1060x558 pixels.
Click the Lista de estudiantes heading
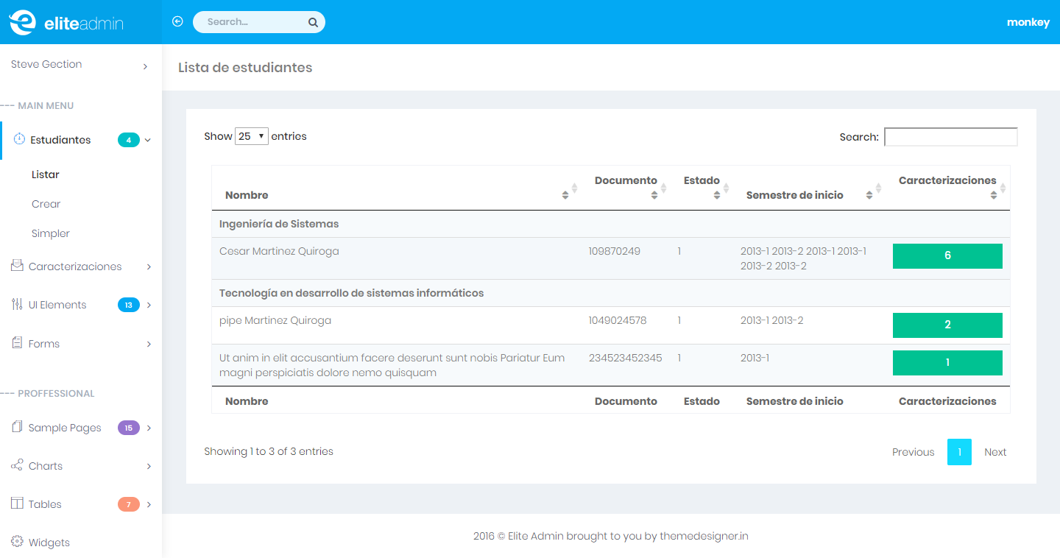click(245, 68)
